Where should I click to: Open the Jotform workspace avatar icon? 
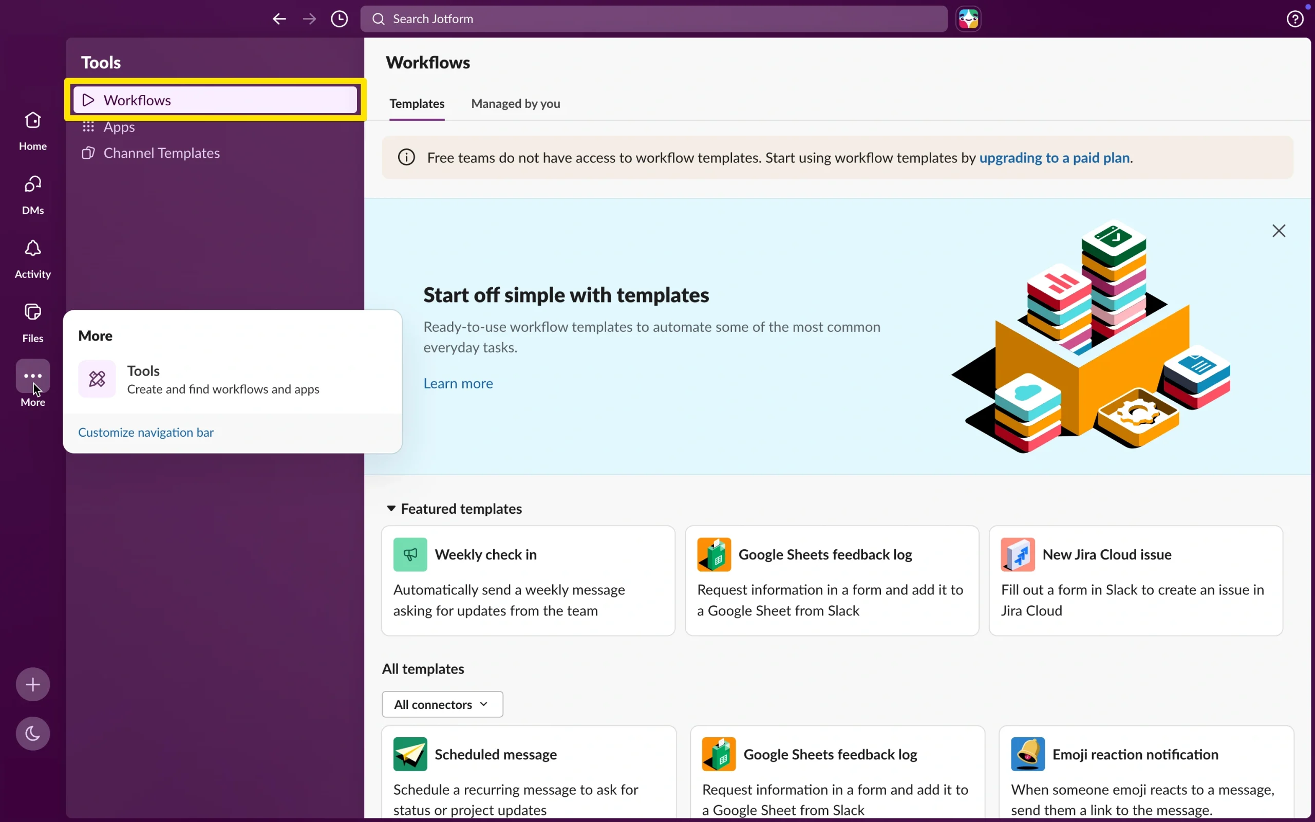pos(968,19)
